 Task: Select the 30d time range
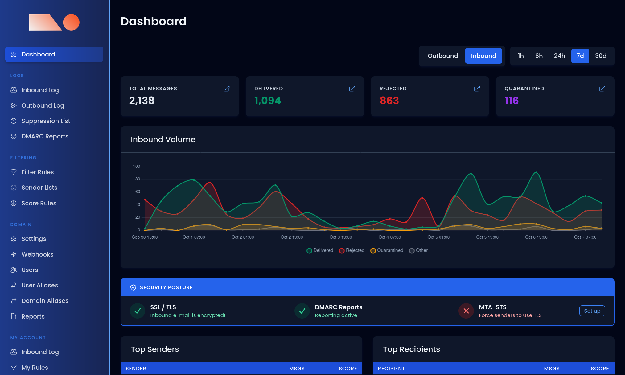(x=601, y=56)
